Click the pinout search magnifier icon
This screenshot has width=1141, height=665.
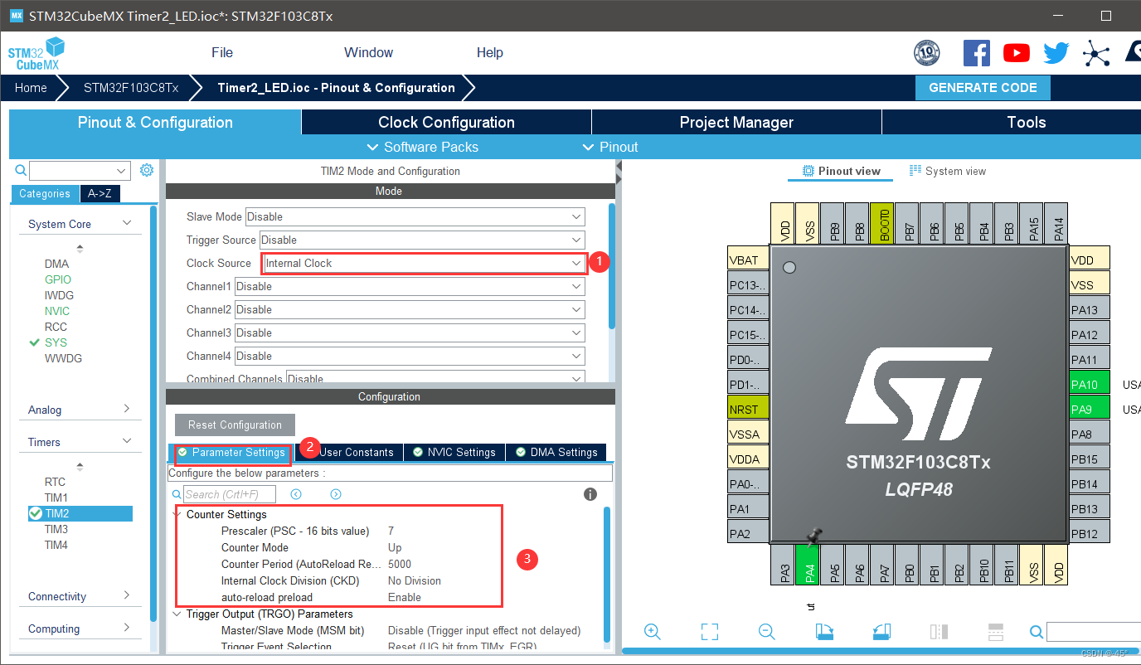coord(1037,632)
